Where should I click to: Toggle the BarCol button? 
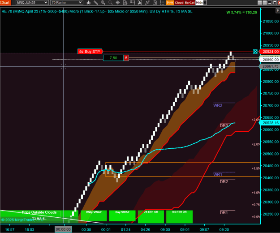(190, 3)
